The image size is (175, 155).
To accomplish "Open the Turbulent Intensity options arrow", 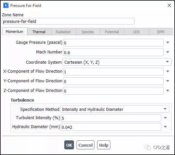I will coord(165,118).
